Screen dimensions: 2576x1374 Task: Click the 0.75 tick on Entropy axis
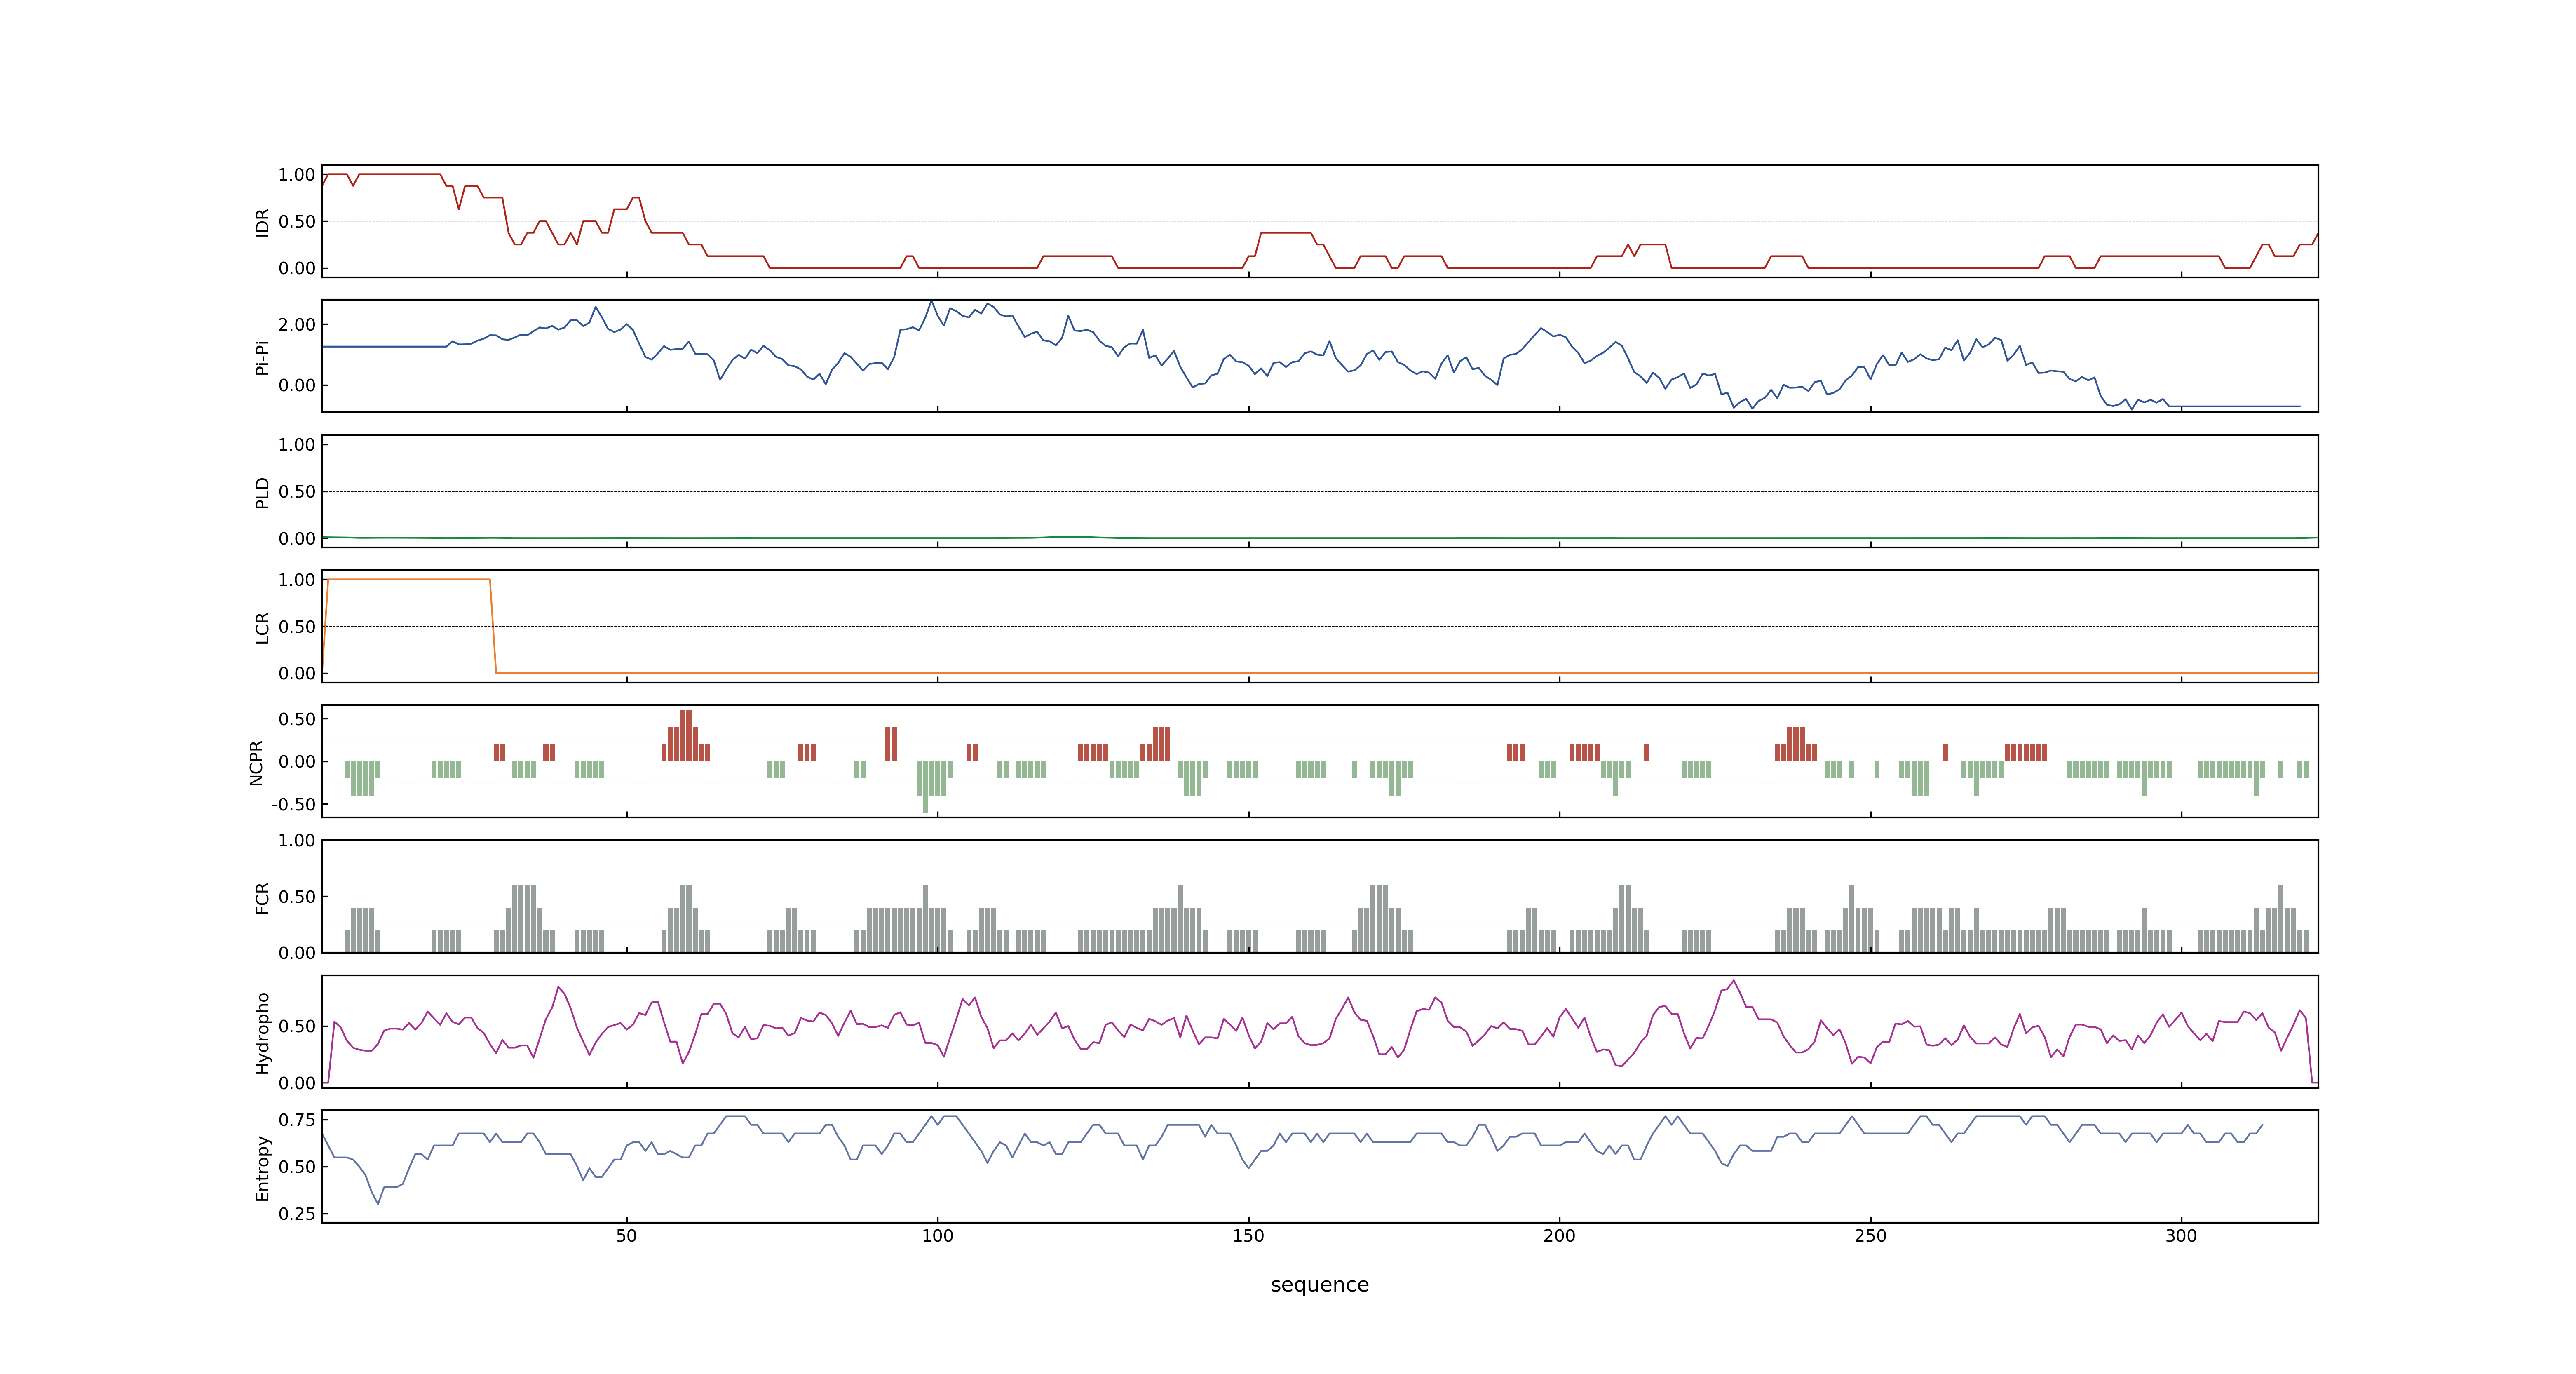tap(297, 1120)
